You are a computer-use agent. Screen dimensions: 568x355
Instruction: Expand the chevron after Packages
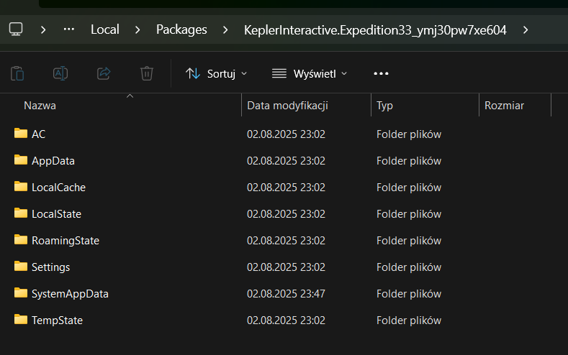[x=225, y=29]
